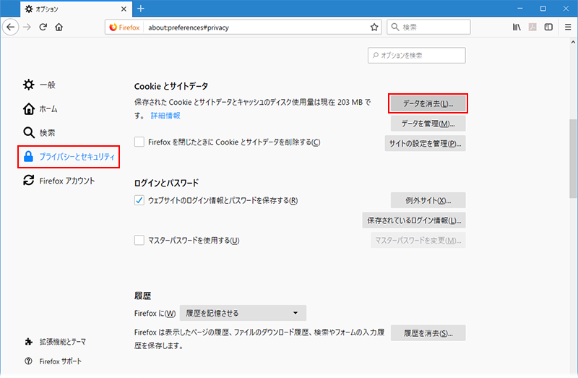Open the hamburger application menu
Viewport: 578px width, 378px height.
coord(568,27)
